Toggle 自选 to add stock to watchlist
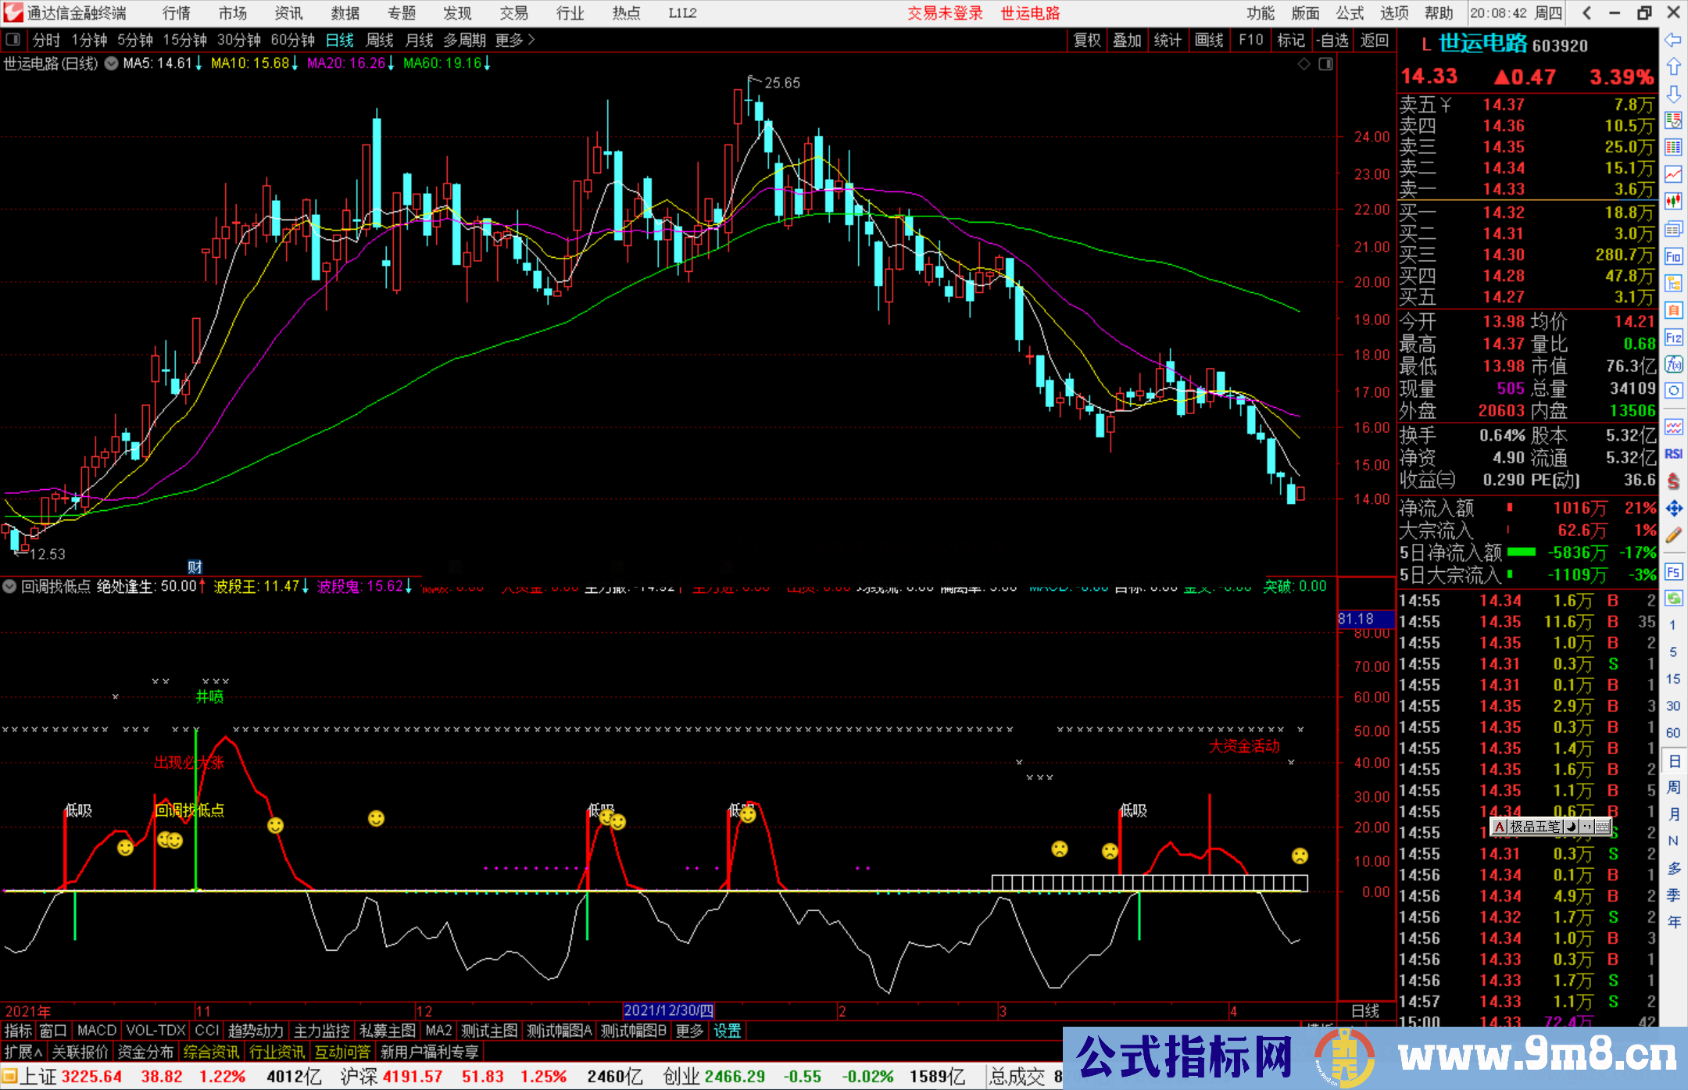The image size is (1688, 1090). pos(1334,40)
